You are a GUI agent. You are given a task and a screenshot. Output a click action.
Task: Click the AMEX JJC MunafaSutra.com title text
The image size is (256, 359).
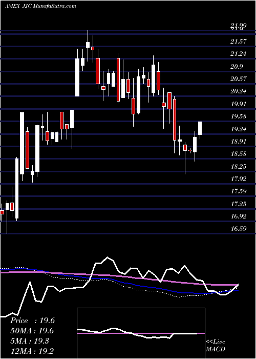tap(40, 6)
